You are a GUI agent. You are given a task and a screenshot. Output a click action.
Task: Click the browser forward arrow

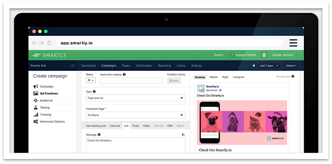(41, 43)
